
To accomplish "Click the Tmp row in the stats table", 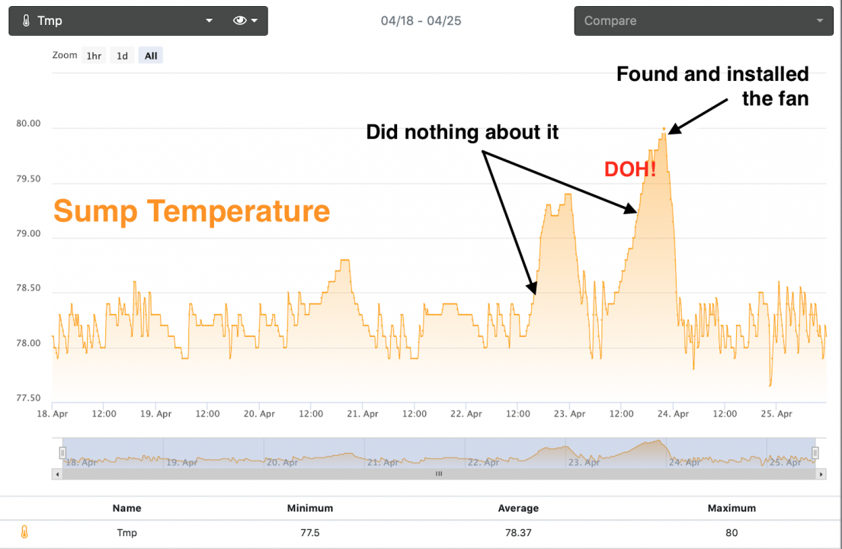I will [x=126, y=532].
